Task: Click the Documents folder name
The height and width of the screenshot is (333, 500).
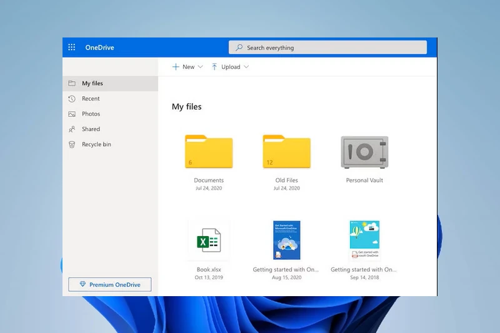Action: (209, 180)
